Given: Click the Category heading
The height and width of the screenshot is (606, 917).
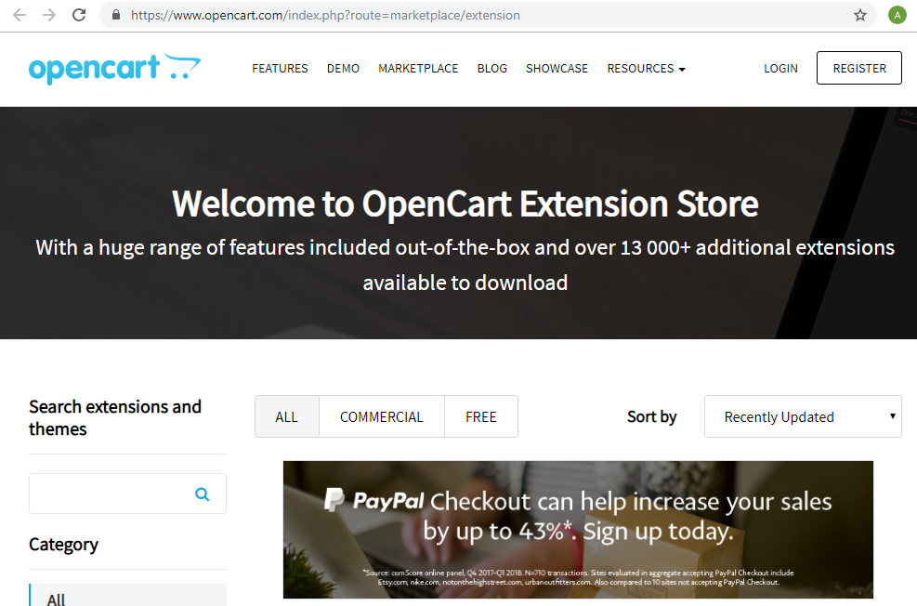Looking at the screenshot, I should click(x=64, y=546).
